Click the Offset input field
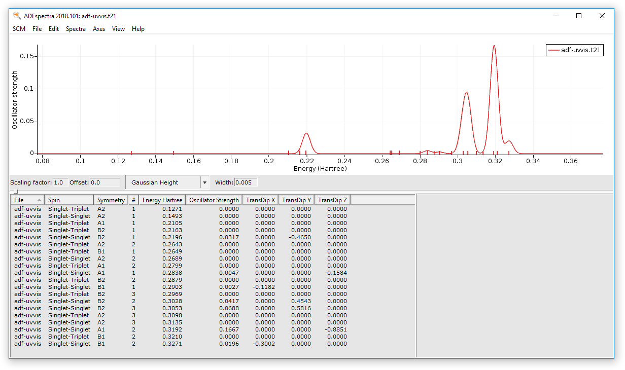The image size is (625, 370). point(105,182)
